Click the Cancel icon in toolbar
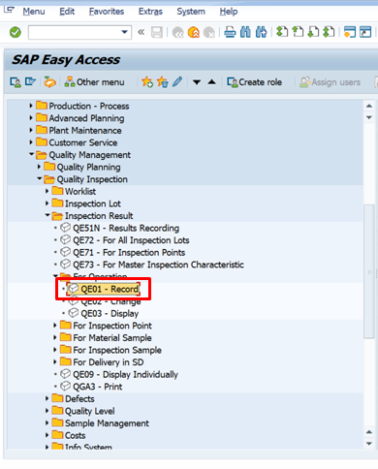Viewport: 378px width, 469px height. tap(209, 33)
